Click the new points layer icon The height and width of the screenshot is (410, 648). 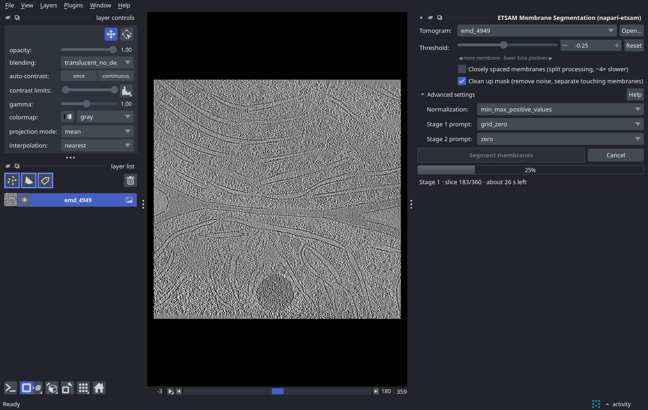(x=12, y=180)
